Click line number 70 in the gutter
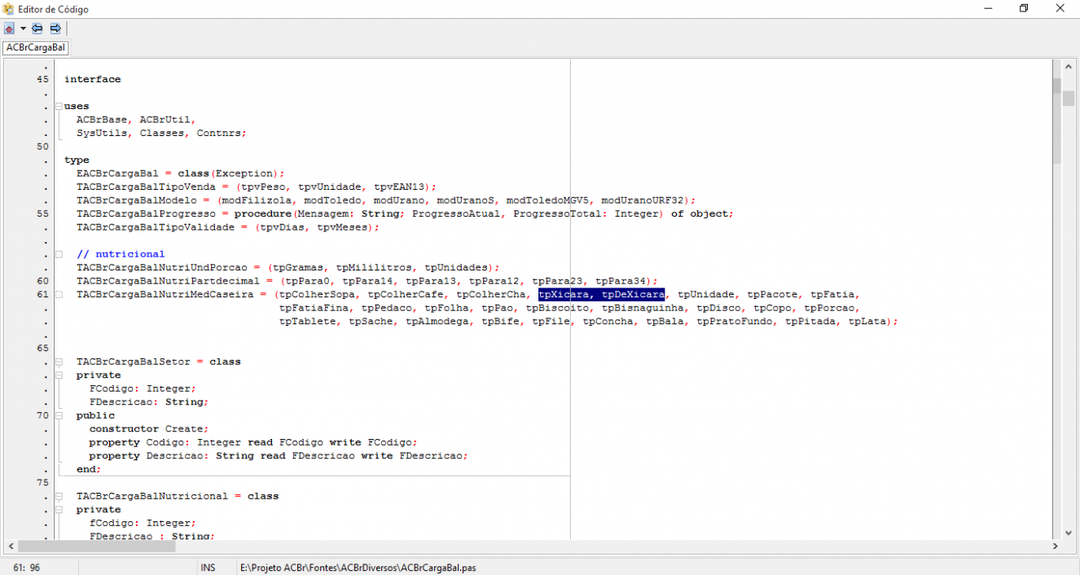The height and width of the screenshot is (575, 1080). (43, 415)
